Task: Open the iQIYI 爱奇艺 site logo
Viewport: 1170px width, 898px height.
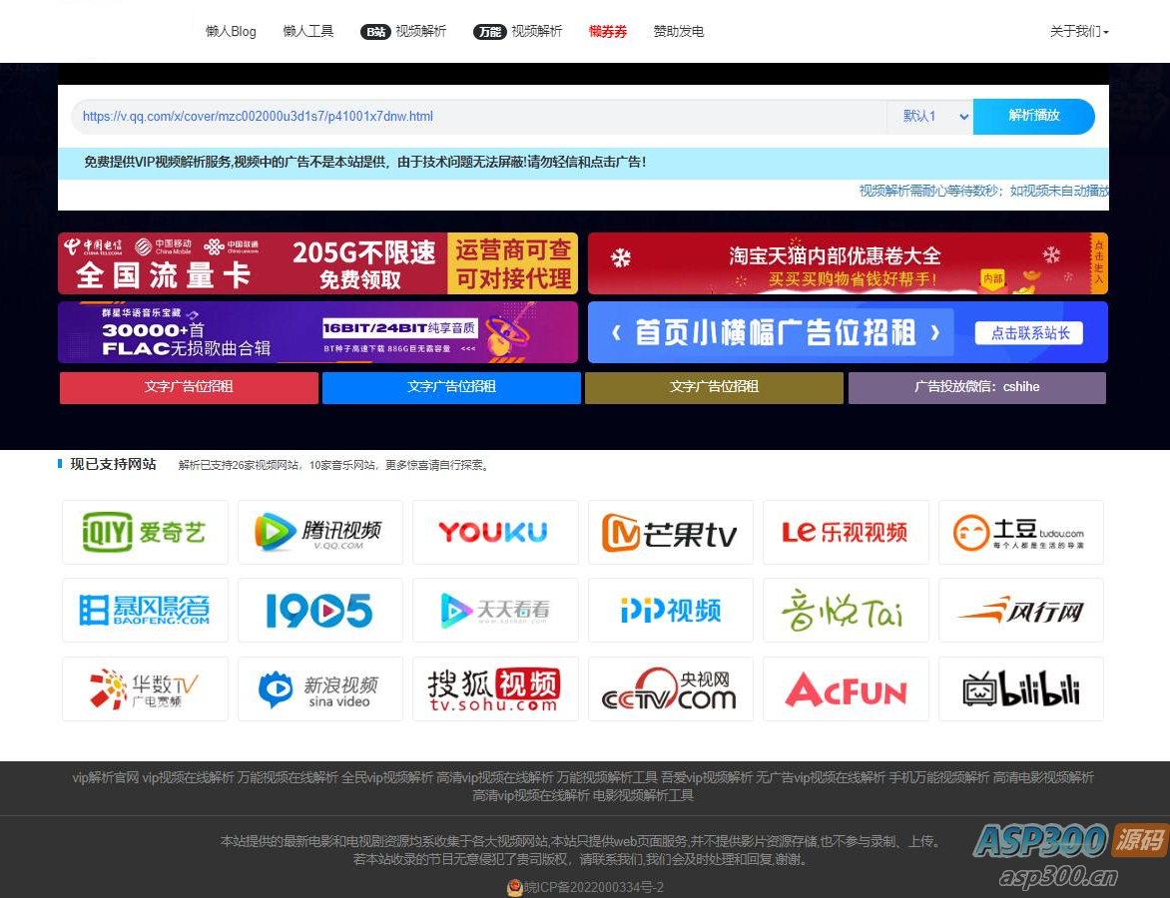Action: pyautogui.click(x=145, y=532)
